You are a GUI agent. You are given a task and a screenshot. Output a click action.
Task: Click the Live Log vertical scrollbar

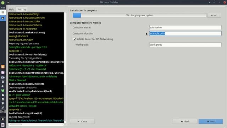coord(65,103)
